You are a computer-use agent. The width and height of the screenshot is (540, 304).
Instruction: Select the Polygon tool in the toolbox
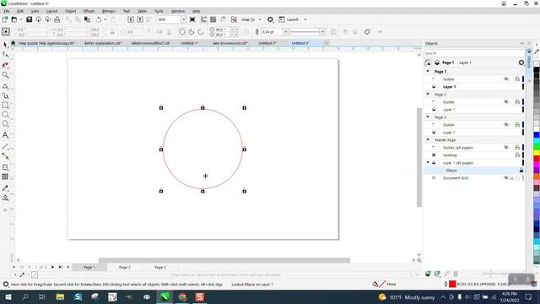click(5, 124)
